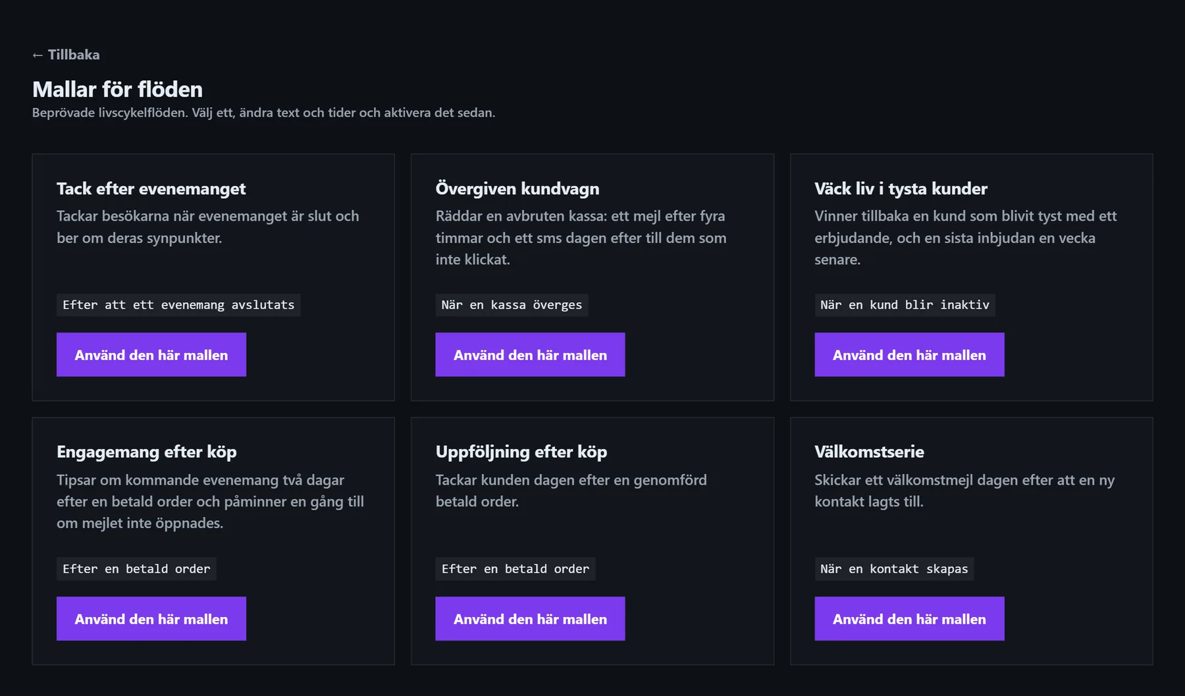Go back via the Tillbaka link
The image size is (1185, 696).
coord(66,55)
